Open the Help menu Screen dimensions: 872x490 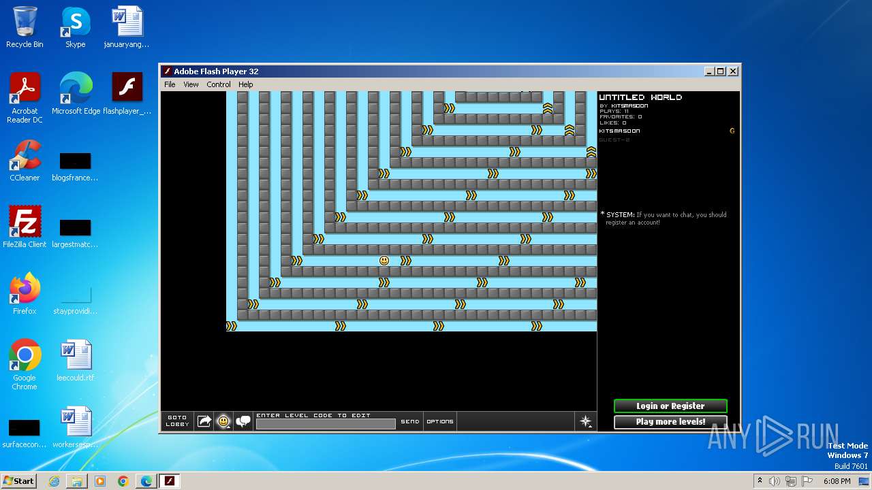[246, 84]
